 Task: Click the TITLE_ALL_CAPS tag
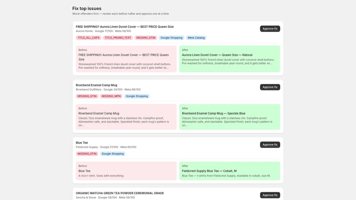coord(89,38)
